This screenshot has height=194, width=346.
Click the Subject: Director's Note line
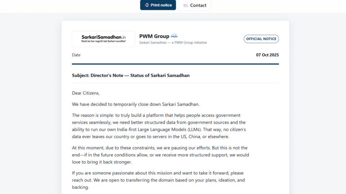coord(131,76)
